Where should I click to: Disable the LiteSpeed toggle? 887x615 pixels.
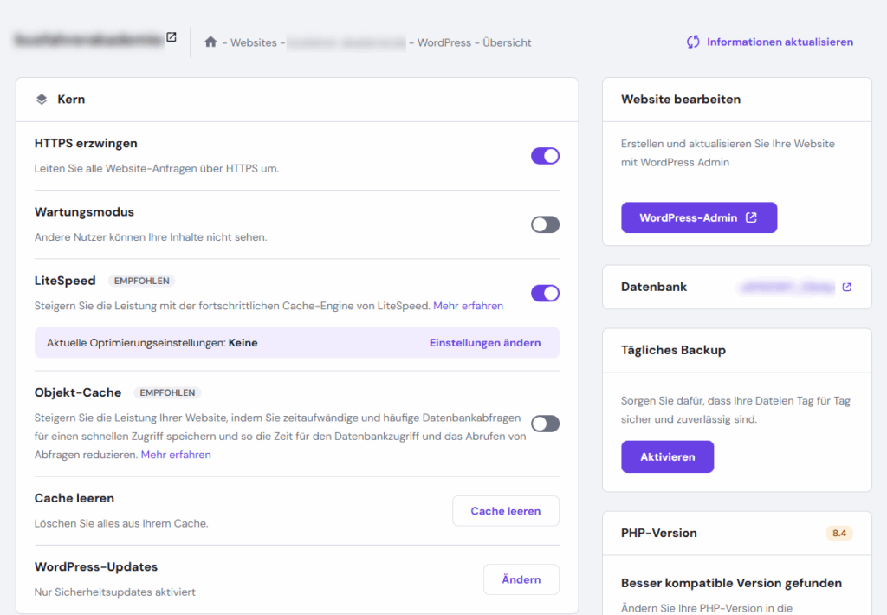[545, 293]
